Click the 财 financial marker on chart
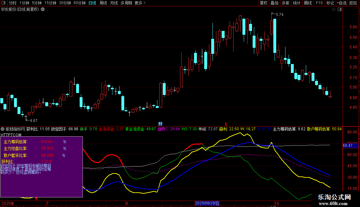The width and height of the screenshot is (360, 207). (161, 124)
